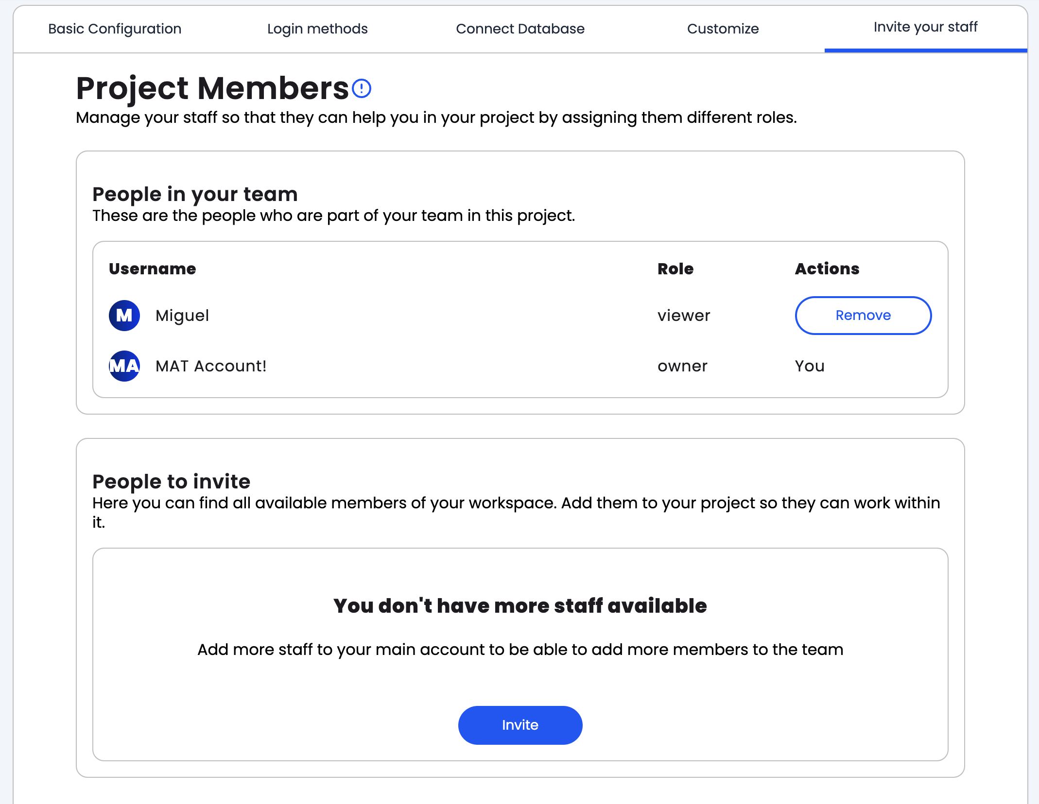Viewport: 1039px width, 804px height.
Task: Click the owner role label
Action: click(x=682, y=366)
